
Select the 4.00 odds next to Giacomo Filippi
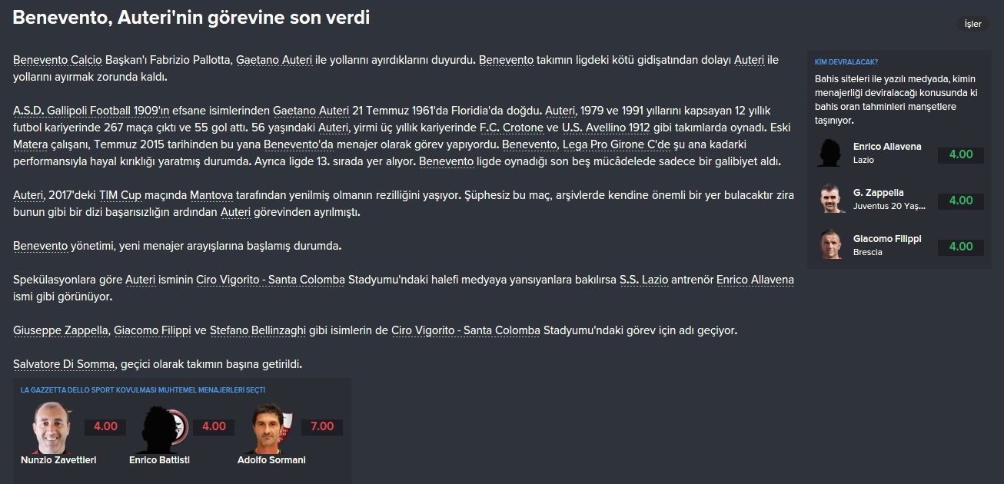pyautogui.click(x=961, y=247)
